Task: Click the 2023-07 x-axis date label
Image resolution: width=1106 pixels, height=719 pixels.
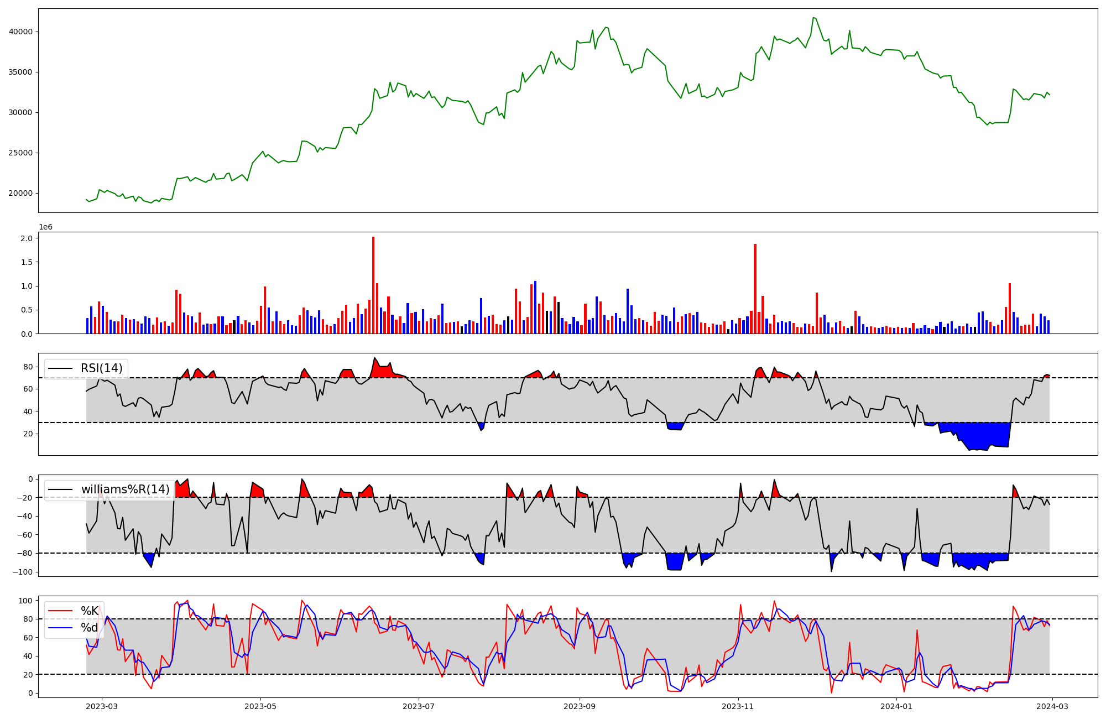Action: [x=419, y=706]
